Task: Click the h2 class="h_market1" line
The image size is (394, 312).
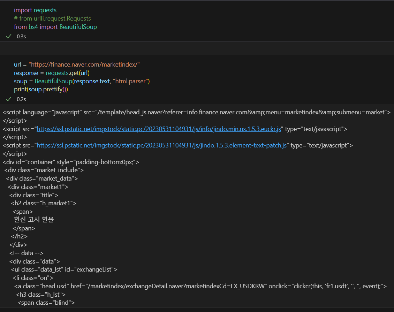Action: tap(44, 203)
